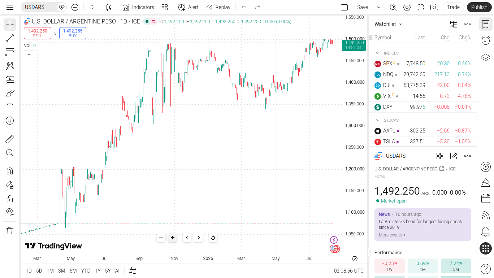Screen dimensions: 494x278
Task: Open the economic calendar icon
Action: [486, 198]
